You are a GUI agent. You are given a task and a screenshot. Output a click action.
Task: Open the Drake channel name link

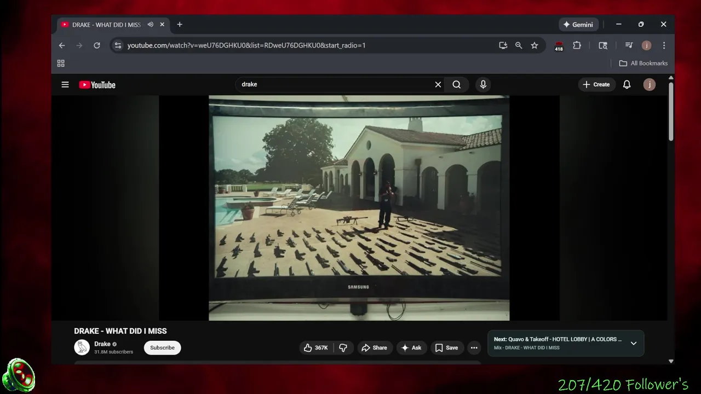tap(102, 344)
